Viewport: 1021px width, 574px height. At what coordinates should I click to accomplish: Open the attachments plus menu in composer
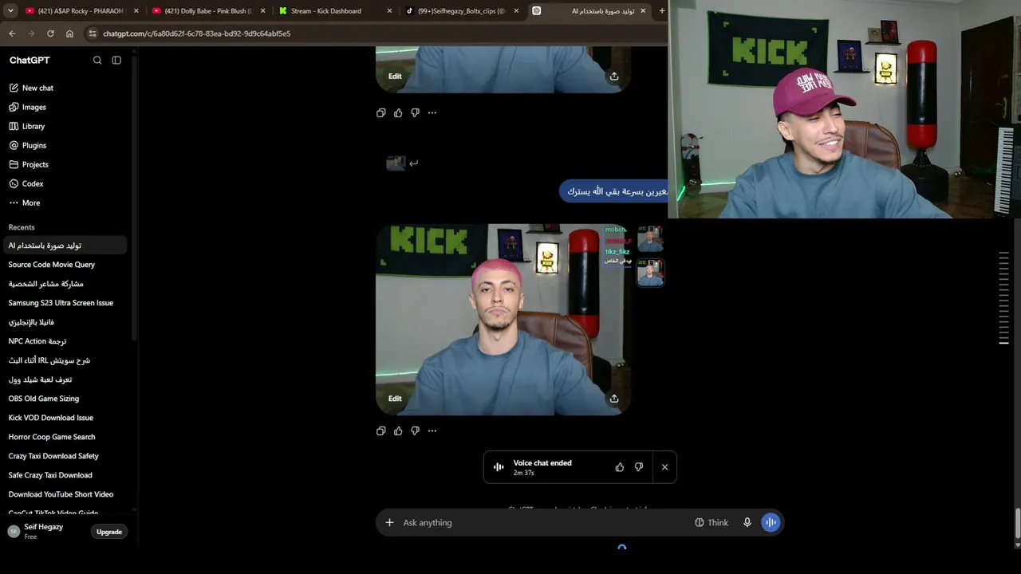389,523
